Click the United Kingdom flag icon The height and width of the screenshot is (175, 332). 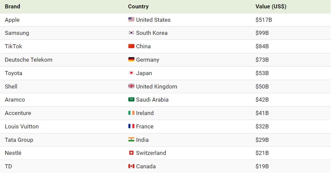(x=131, y=86)
